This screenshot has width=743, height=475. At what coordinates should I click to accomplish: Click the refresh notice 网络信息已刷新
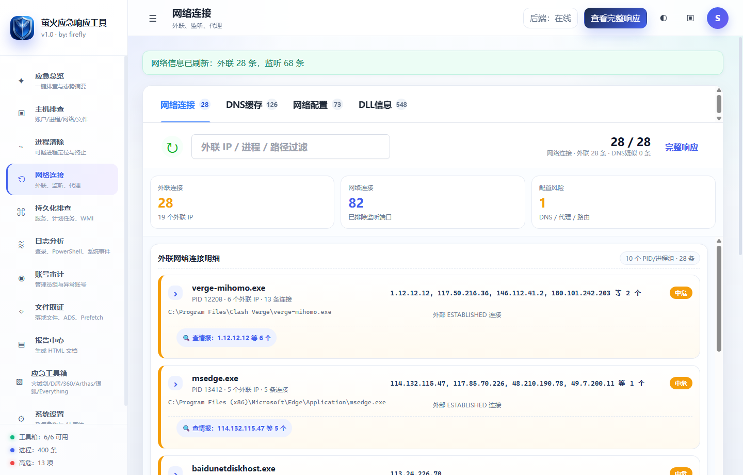(433, 63)
